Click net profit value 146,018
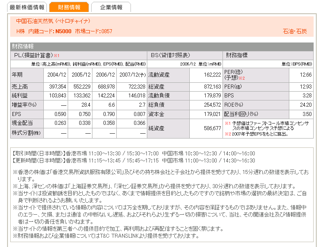330x247 pixels. (x=137, y=96)
